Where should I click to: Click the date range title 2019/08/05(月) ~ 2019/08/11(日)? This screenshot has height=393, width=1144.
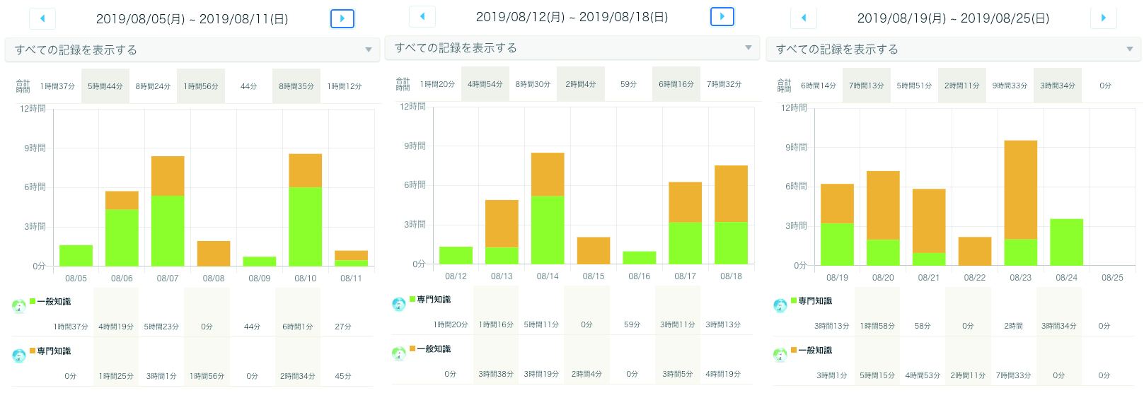pos(192,19)
